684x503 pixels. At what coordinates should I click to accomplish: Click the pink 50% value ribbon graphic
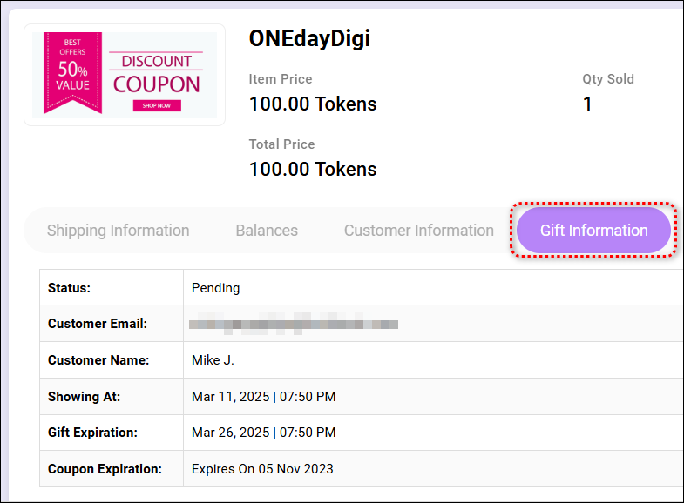coord(72,73)
